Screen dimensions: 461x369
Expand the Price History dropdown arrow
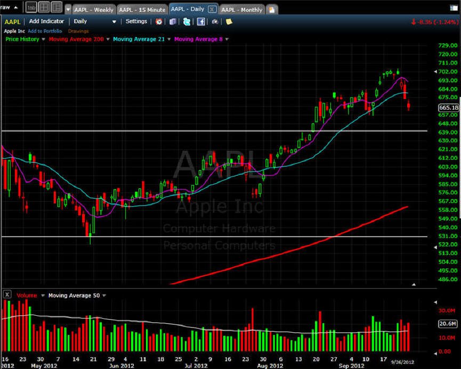(44, 39)
